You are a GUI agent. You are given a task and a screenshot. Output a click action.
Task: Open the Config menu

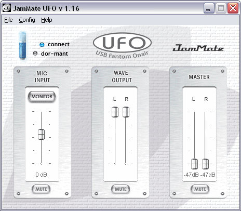(27, 20)
